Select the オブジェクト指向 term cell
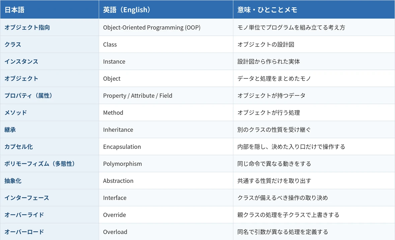Image resolution: width=395 pixels, height=240 pixels. point(50,27)
